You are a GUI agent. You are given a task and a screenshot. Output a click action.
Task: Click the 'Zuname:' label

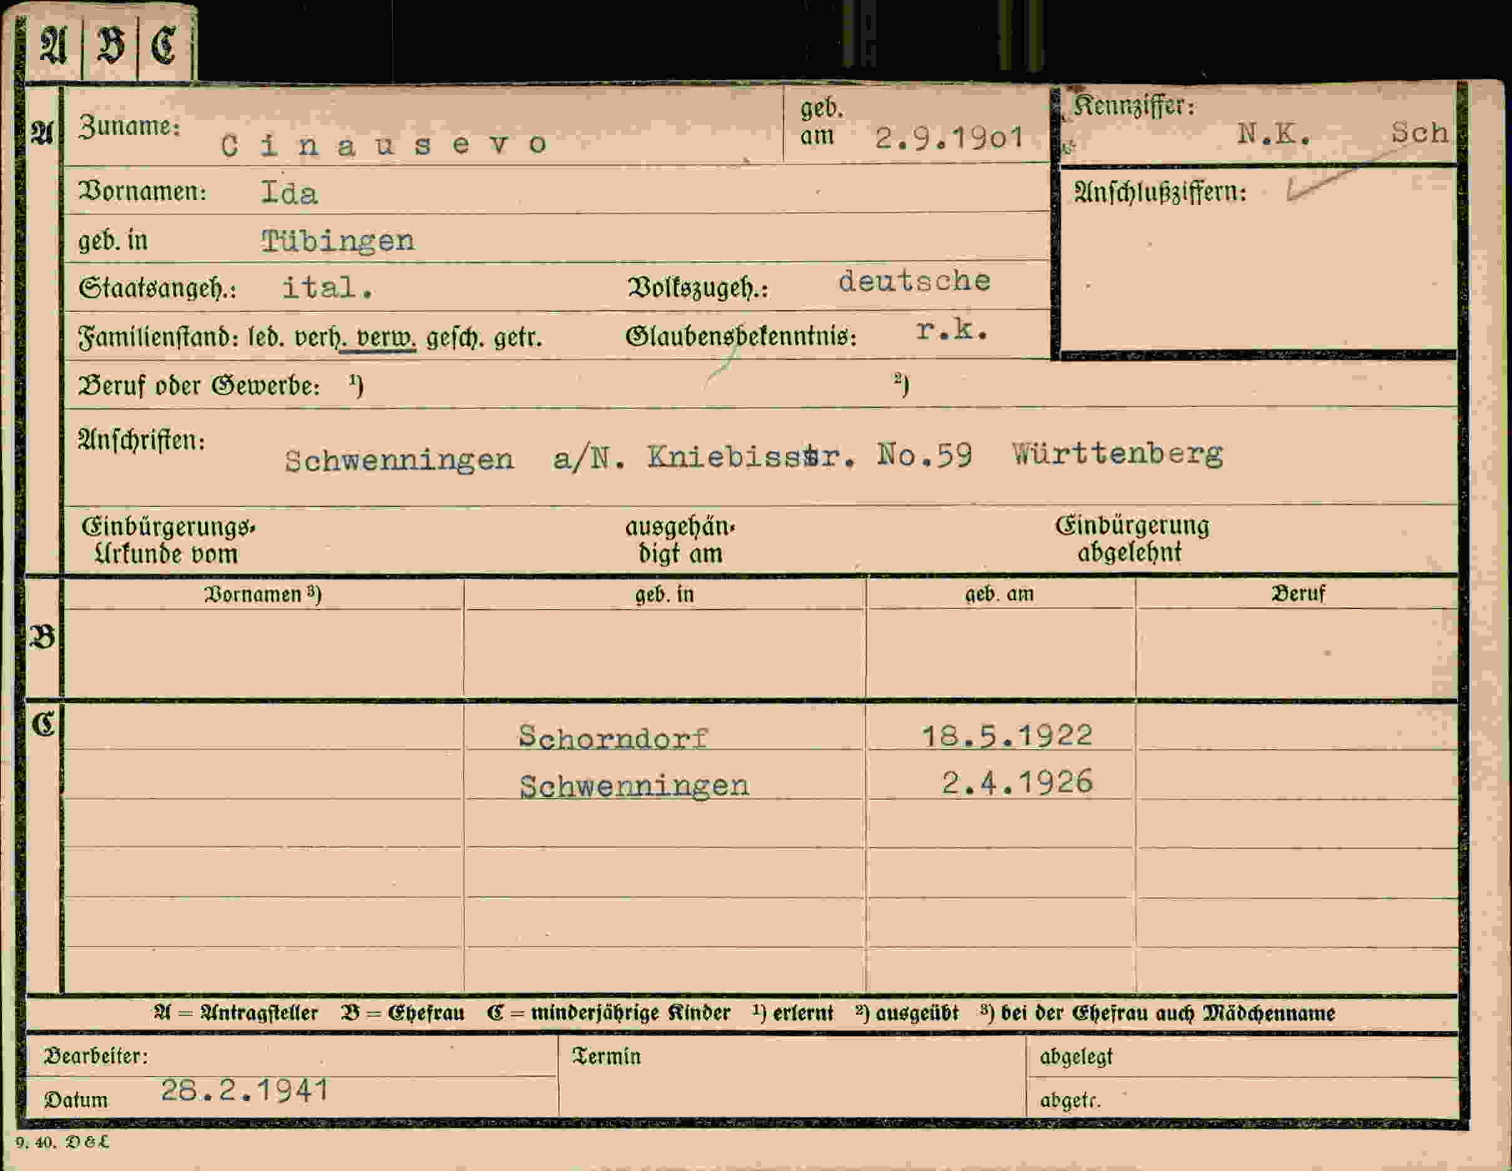(130, 126)
